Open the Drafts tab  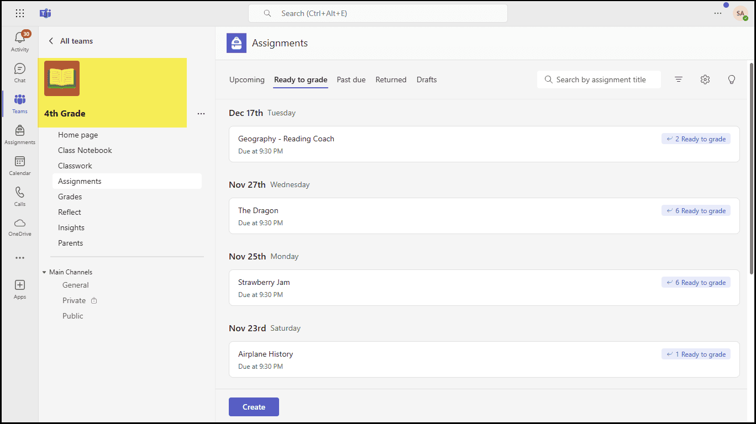(426, 79)
